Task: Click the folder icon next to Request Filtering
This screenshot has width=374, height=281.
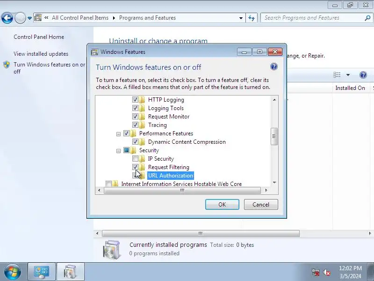Action: 142,167
